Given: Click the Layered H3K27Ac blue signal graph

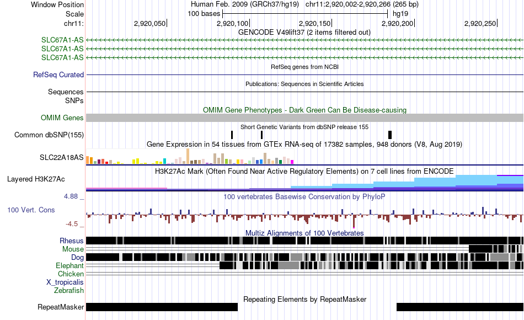Looking at the screenshot, I should pyautogui.click(x=305, y=183).
